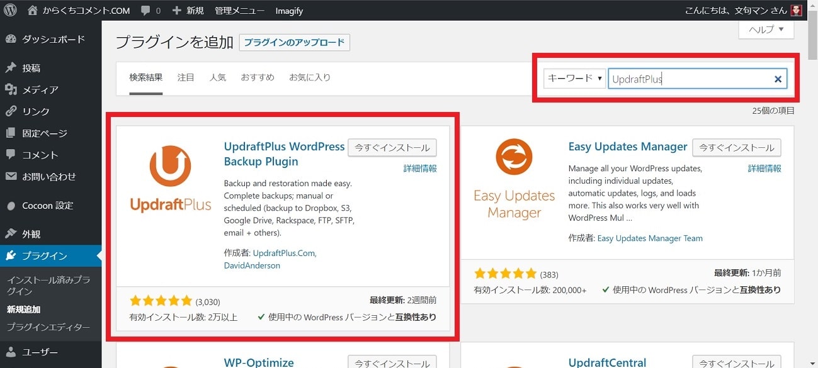Open the キーワード search type dropdown
The width and height of the screenshot is (818, 368).
click(574, 79)
